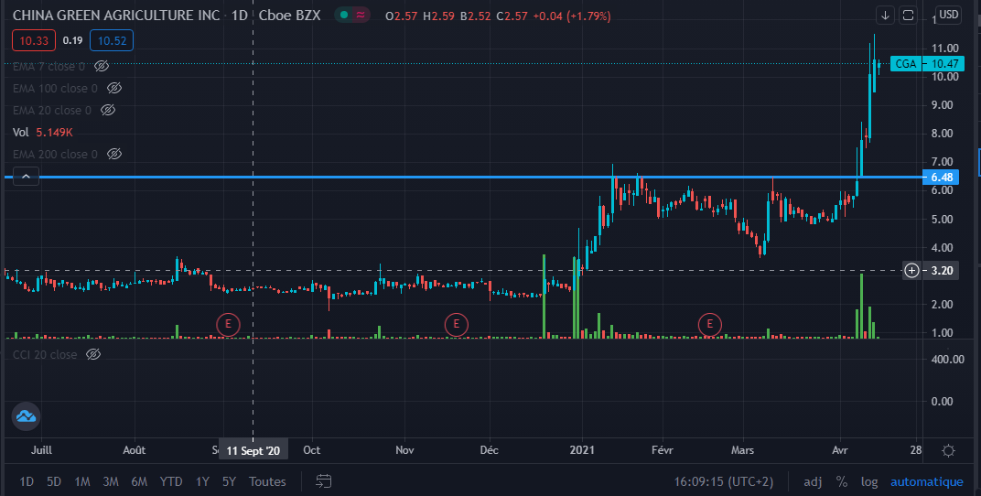Open the USD currency selector
Viewport: 981px width, 496px height.
[948, 15]
